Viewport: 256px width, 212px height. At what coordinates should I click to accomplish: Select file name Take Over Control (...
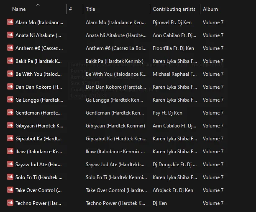tap(38, 190)
